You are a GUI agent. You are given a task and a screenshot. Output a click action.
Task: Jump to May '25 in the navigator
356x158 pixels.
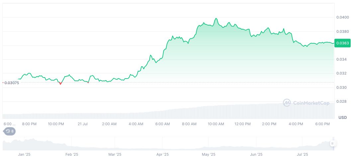(209, 154)
